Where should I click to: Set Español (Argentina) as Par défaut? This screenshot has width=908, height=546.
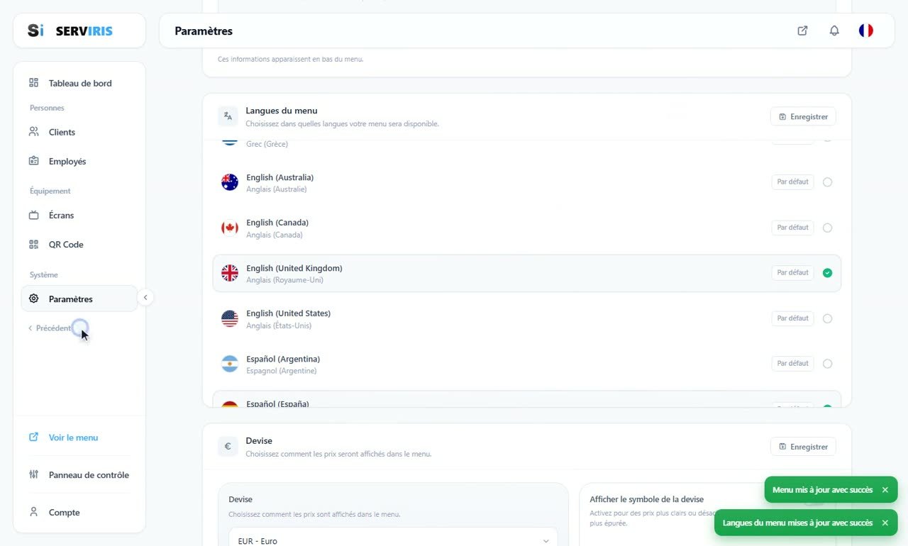(x=792, y=364)
